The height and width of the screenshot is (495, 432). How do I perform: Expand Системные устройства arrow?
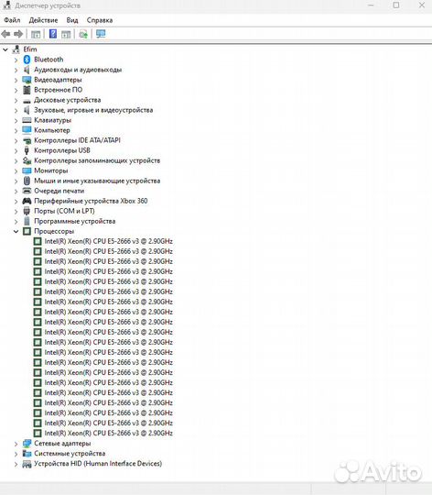pos(16,454)
